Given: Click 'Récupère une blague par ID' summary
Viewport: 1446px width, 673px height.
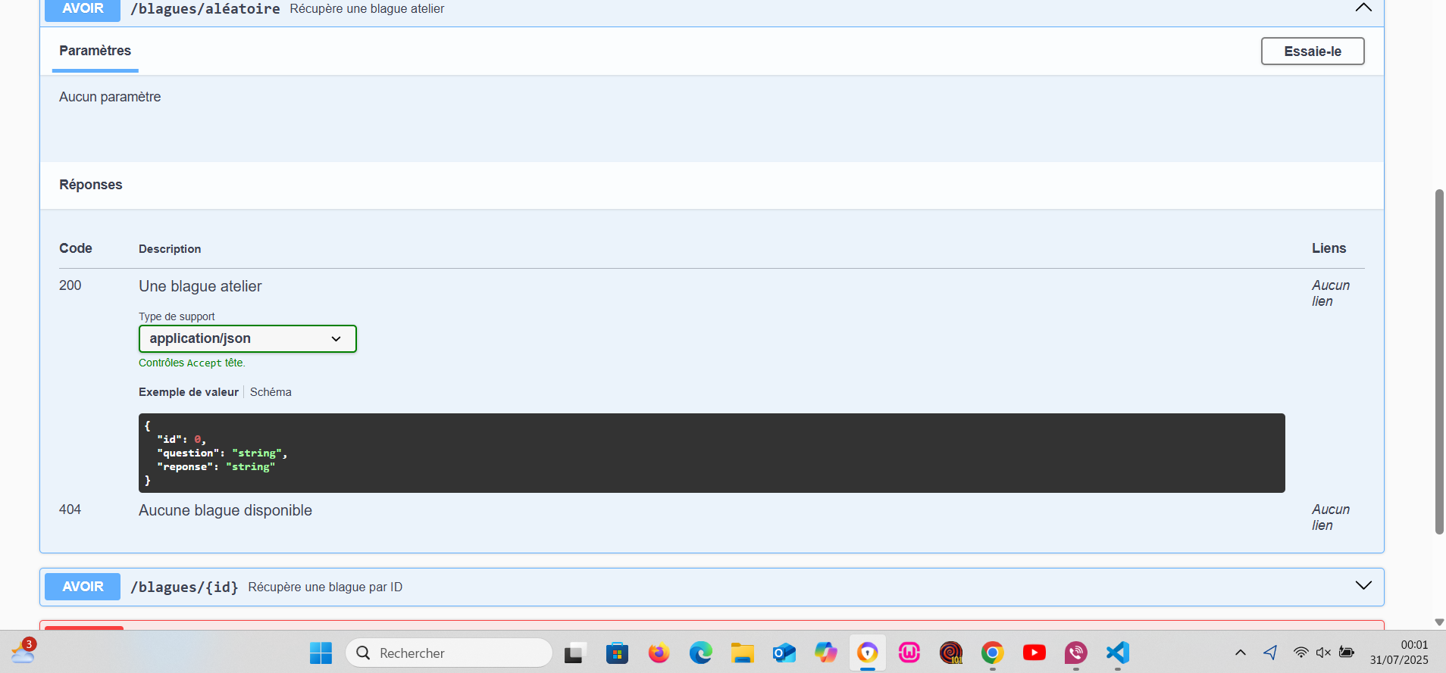Looking at the screenshot, I should 325,587.
